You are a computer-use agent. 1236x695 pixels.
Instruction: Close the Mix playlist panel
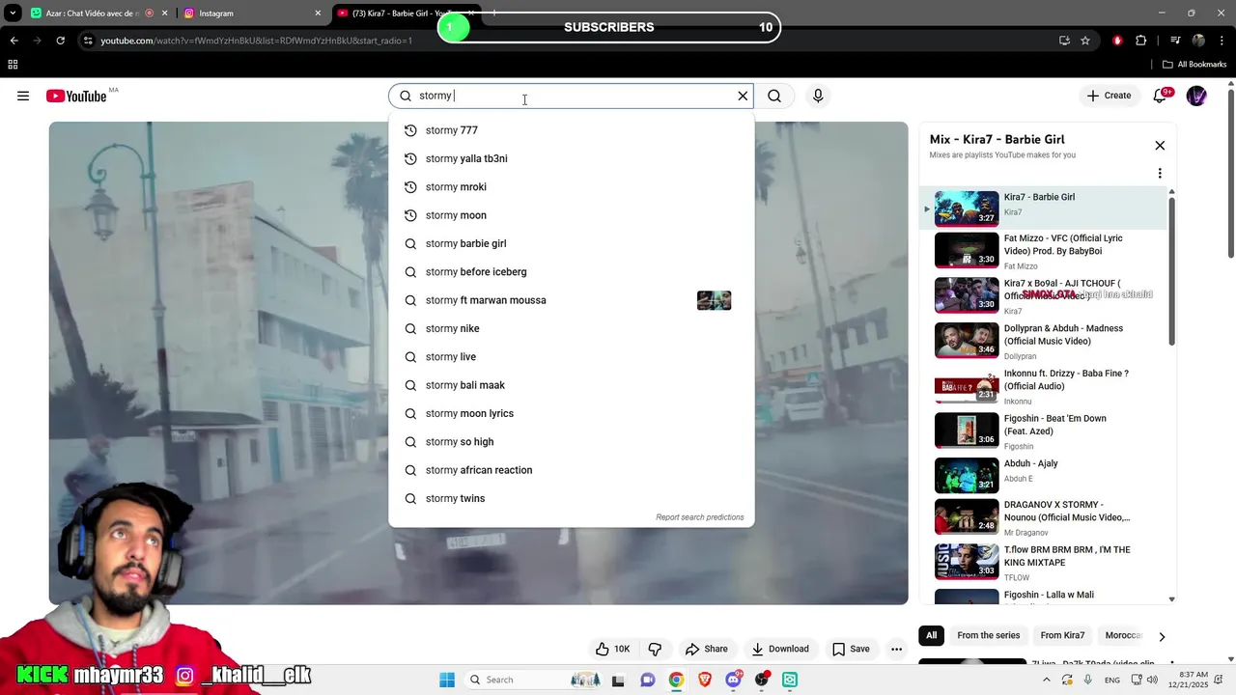coord(1160,146)
